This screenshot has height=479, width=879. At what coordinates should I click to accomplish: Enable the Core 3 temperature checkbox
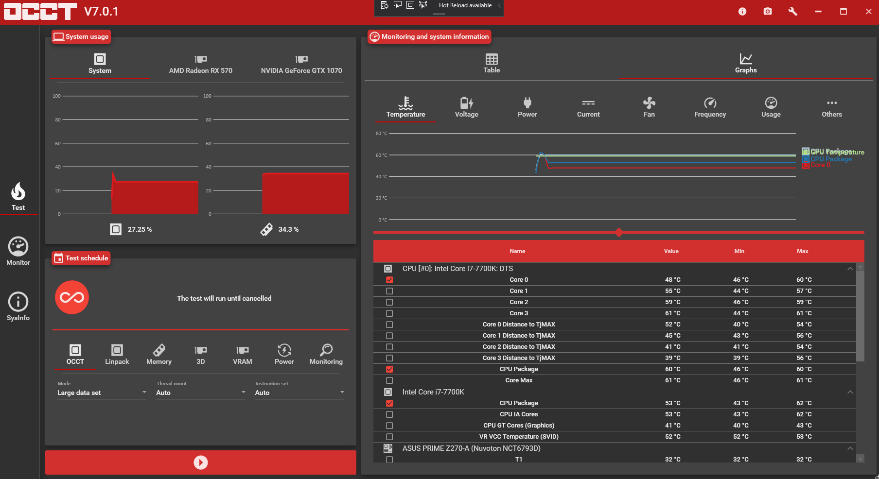point(389,313)
